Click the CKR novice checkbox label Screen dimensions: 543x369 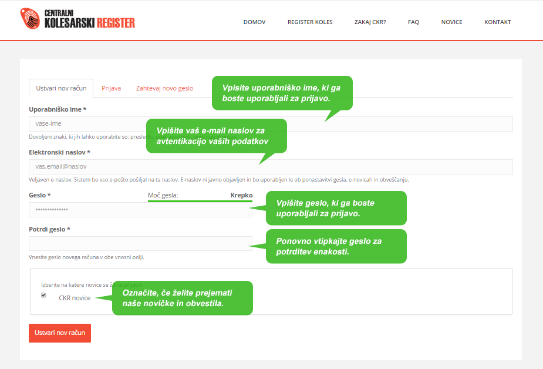75,298
